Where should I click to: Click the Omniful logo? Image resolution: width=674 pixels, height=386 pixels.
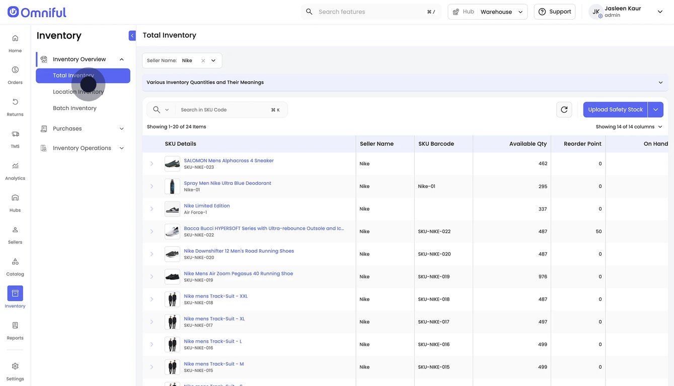pos(37,12)
